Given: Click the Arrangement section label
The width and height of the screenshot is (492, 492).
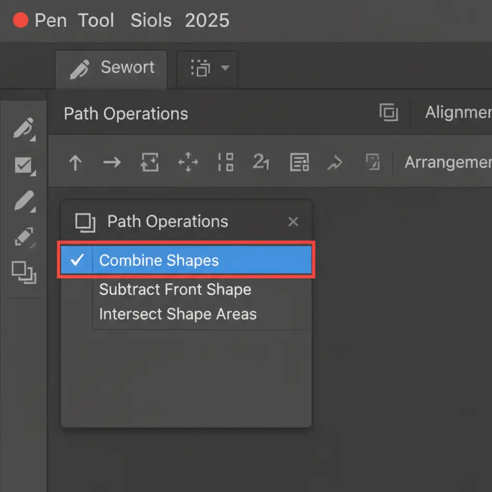Looking at the screenshot, I should (x=447, y=162).
